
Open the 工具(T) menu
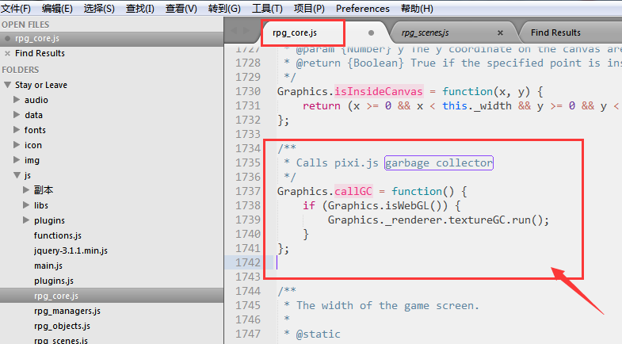pyautogui.click(x=267, y=9)
